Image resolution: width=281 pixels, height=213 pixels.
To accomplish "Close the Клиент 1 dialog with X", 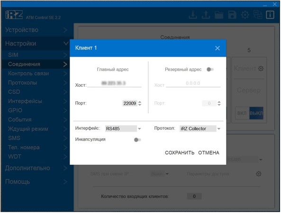I will coord(218,48).
